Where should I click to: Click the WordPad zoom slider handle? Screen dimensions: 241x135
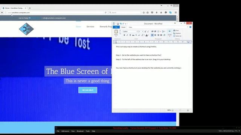(x=180, y=110)
